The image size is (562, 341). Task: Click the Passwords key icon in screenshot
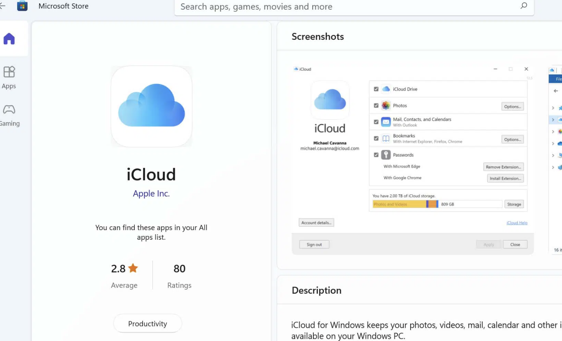(x=386, y=155)
